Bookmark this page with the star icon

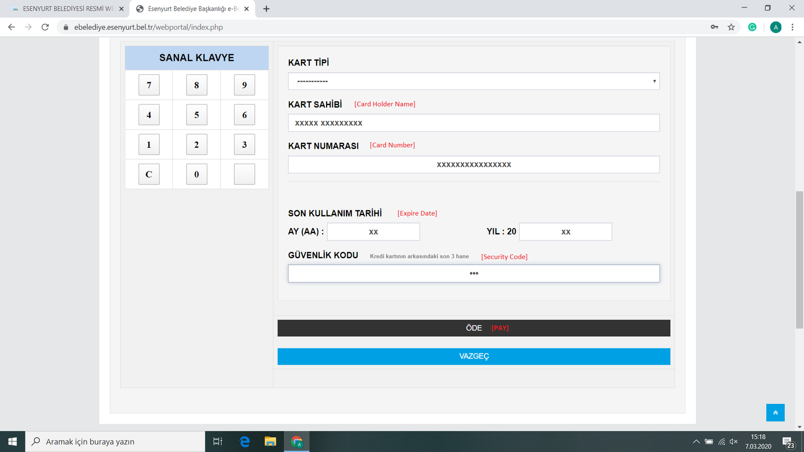(731, 27)
